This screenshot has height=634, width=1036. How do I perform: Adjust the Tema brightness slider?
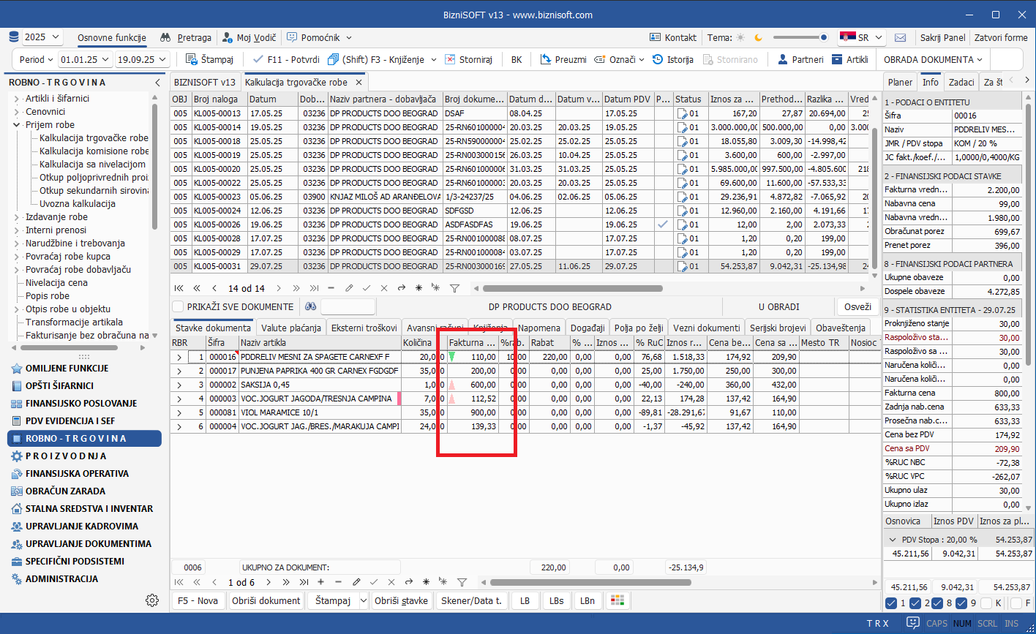coord(800,37)
